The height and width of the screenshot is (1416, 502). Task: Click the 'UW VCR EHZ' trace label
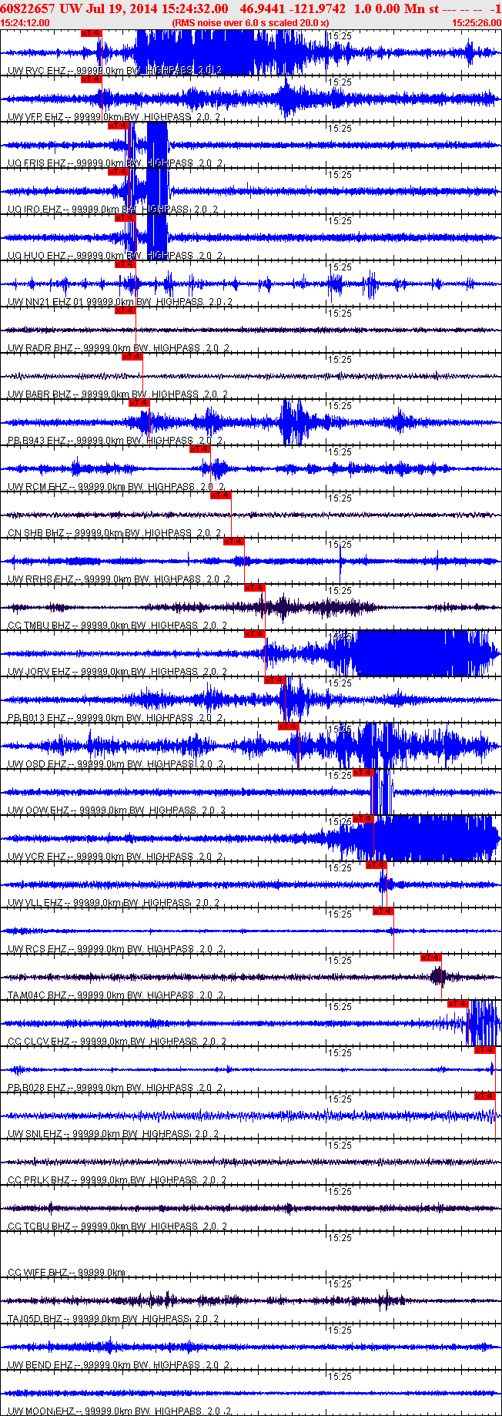point(37,857)
